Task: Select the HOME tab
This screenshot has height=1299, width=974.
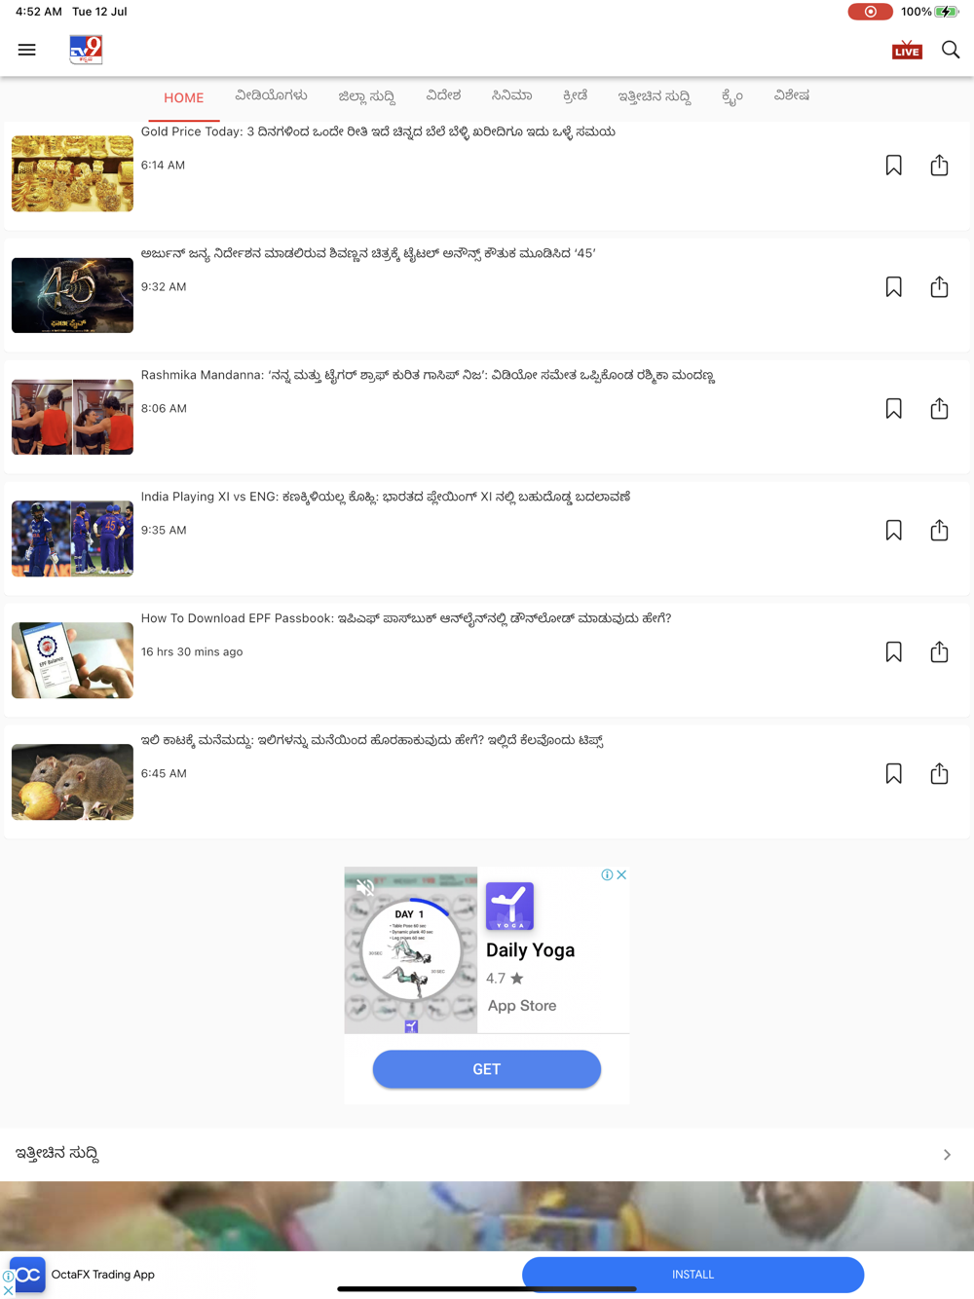Action: point(184,98)
